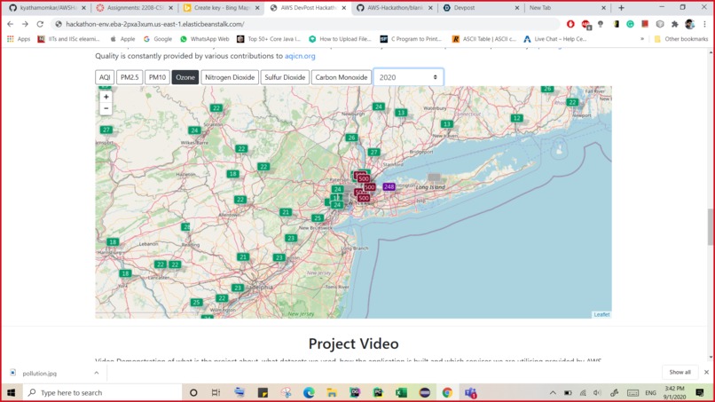Click the address bar URL
This screenshot has width=715, height=402.
click(154, 24)
